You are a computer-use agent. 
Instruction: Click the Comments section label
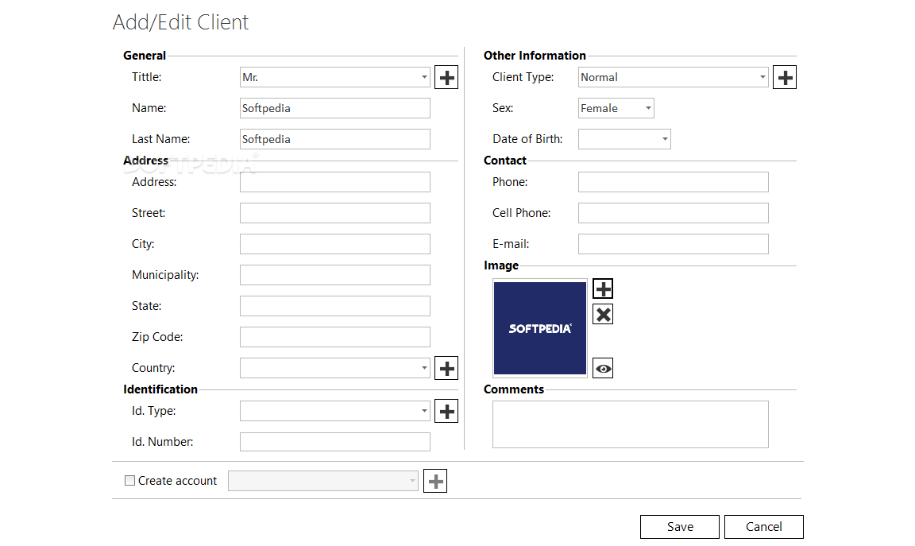[514, 389]
